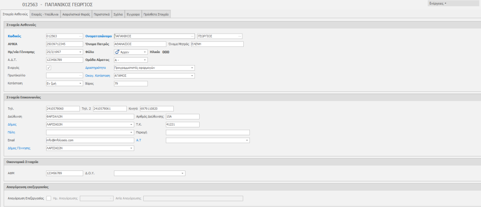Image resolution: width=481 pixels, height=207 pixels.
Task: Open the Κατάσταση dropdown showing Εν ζωή
Action: [x=80, y=83]
